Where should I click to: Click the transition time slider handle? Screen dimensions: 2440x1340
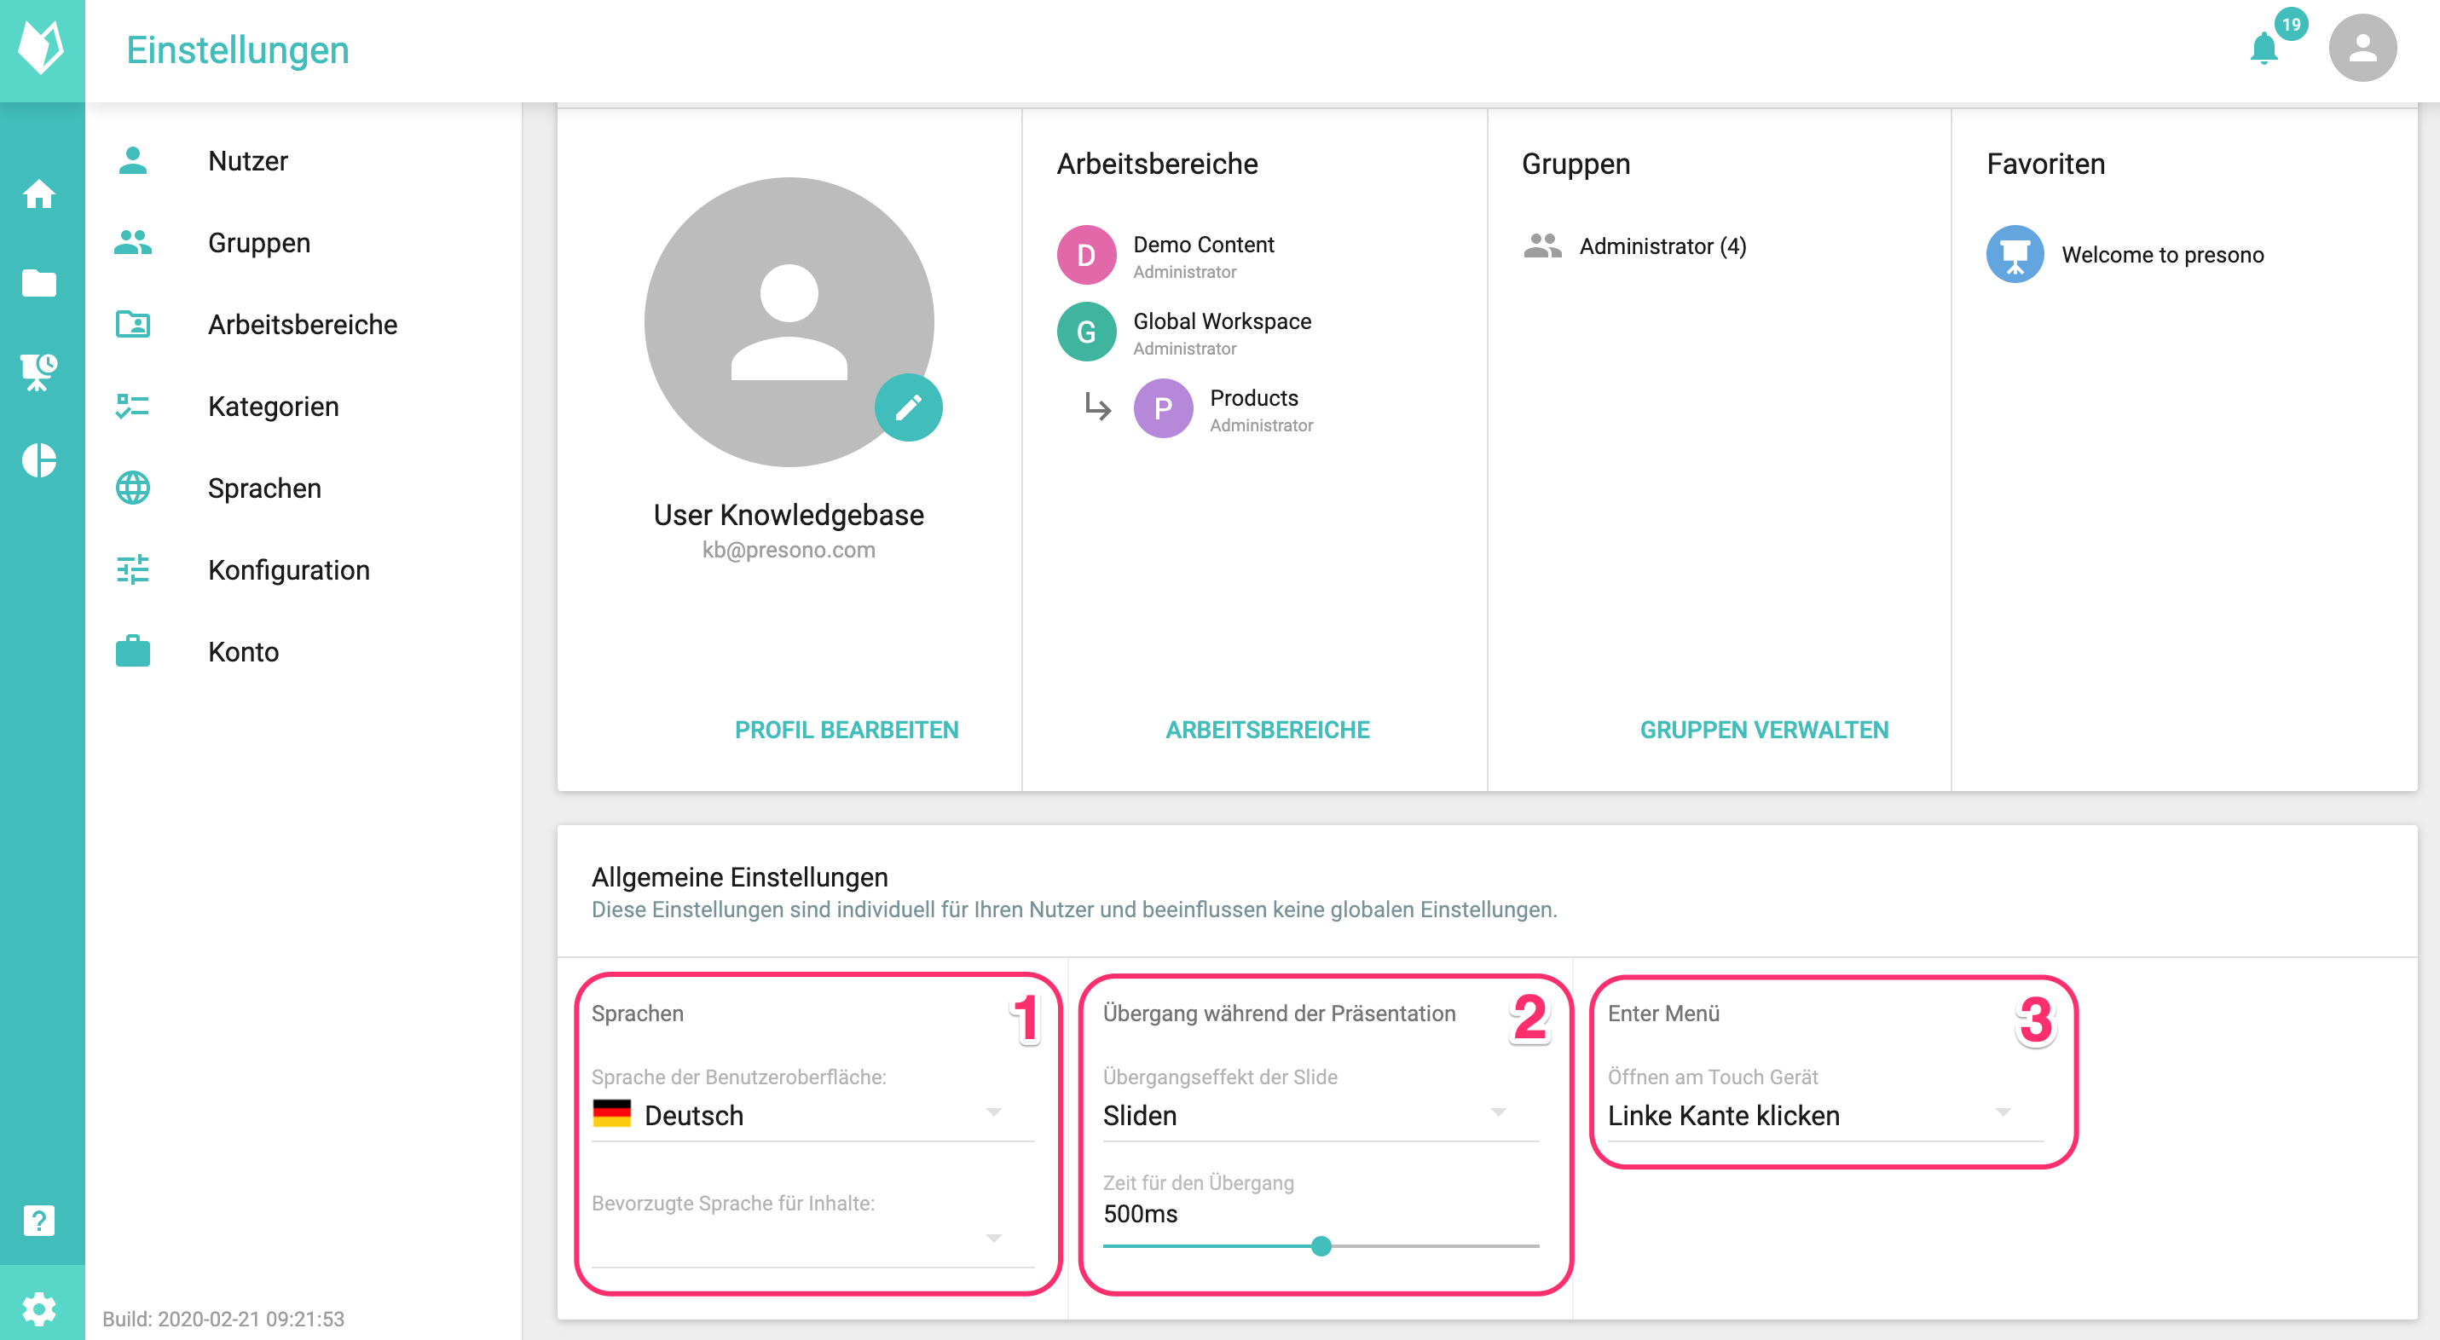[1321, 1245]
